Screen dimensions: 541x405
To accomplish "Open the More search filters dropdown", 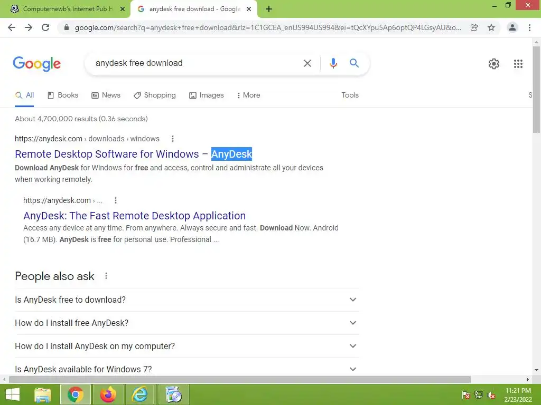I will 248,95.
